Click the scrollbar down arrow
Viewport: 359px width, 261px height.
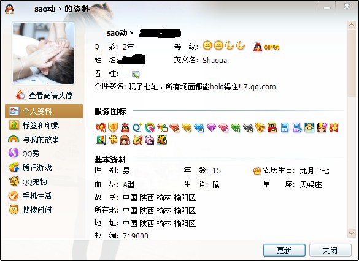point(351,233)
